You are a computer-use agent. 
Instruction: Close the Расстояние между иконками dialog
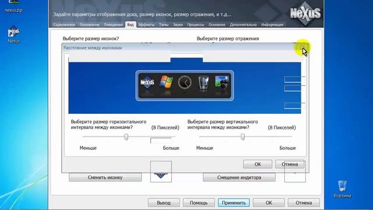[x=302, y=48]
